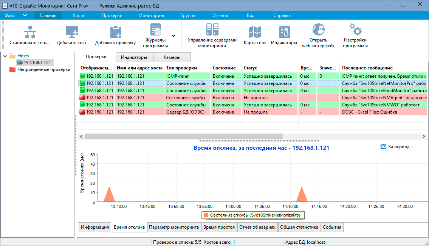The image size is (429, 246).
Task: Click the horizontal scrollbar's left arrow
Action: point(81,136)
